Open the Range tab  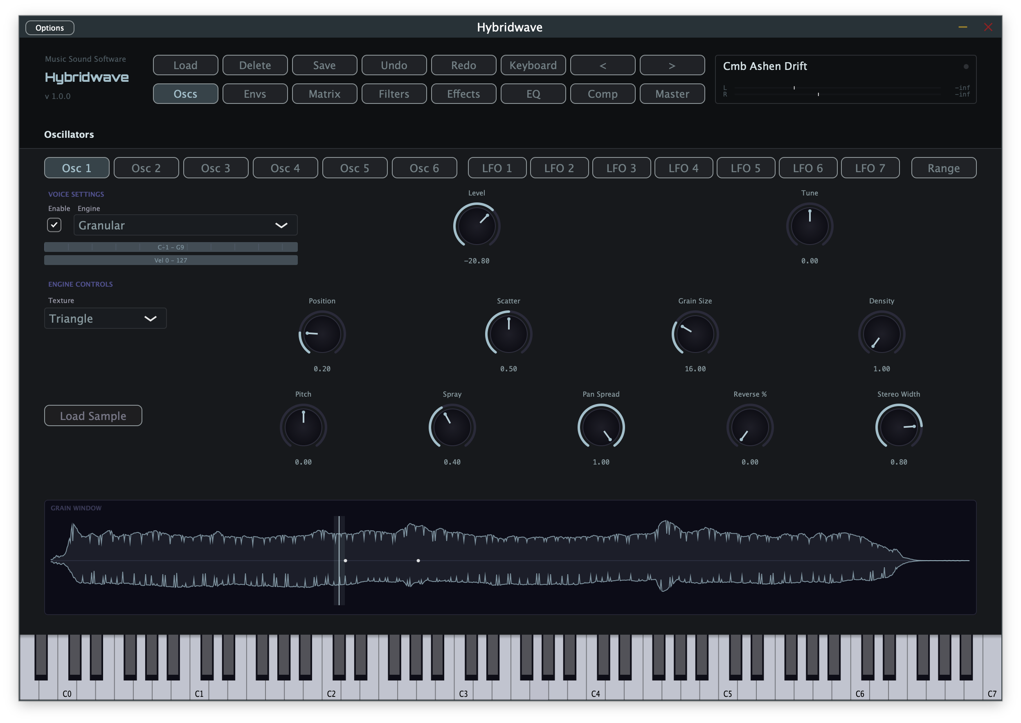pyautogui.click(x=943, y=167)
